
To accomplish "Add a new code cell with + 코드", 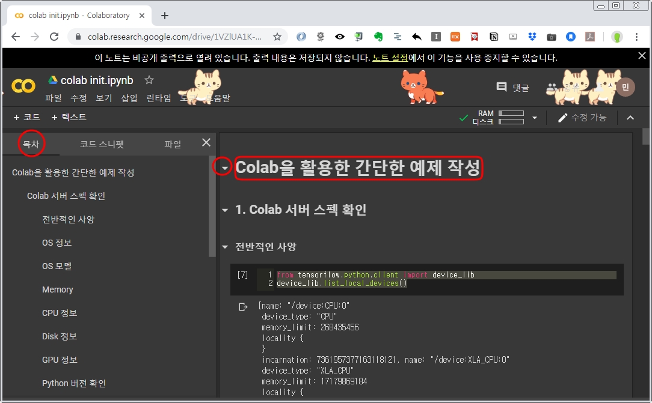I will 26,118.
